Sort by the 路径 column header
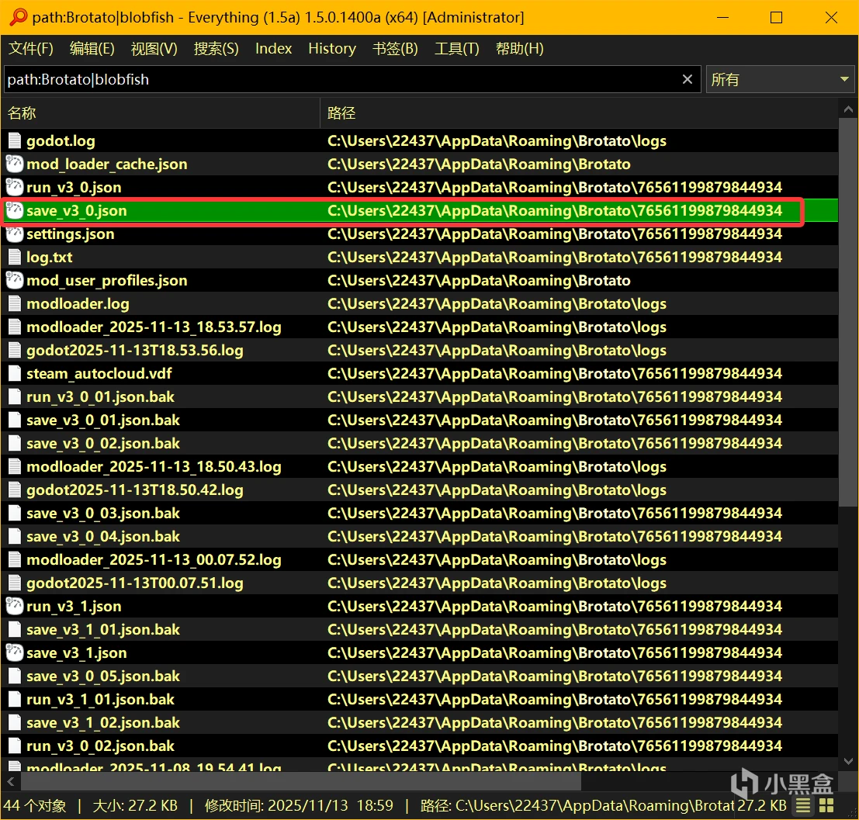 pyautogui.click(x=579, y=112)
